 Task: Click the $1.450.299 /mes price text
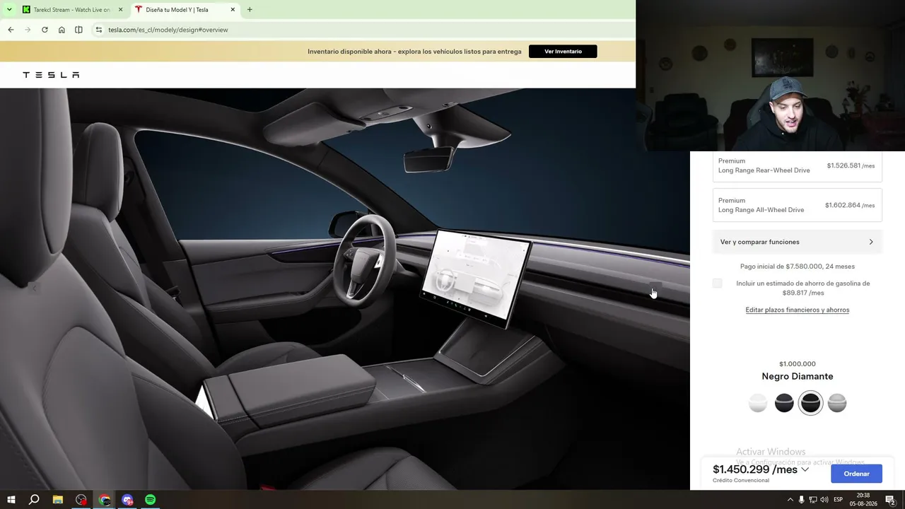[x=755, y=469]
